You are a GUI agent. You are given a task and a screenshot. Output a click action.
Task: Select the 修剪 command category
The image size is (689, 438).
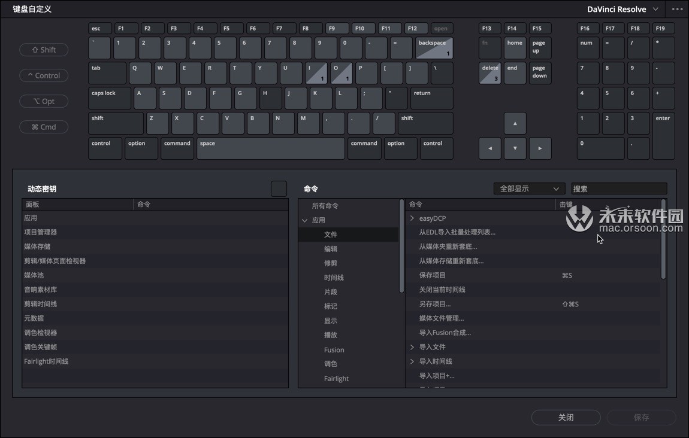click(348, 263)
